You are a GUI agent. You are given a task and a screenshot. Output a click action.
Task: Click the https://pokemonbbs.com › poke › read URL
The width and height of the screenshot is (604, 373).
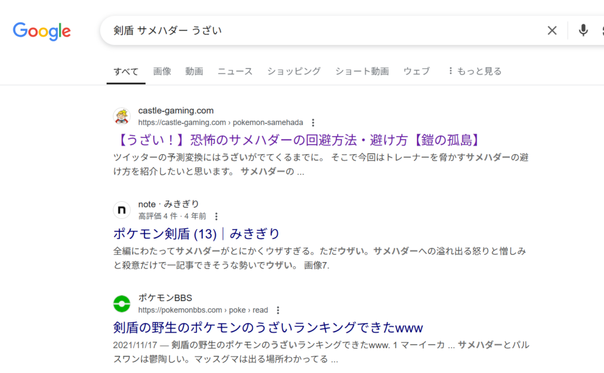[203, 310]
